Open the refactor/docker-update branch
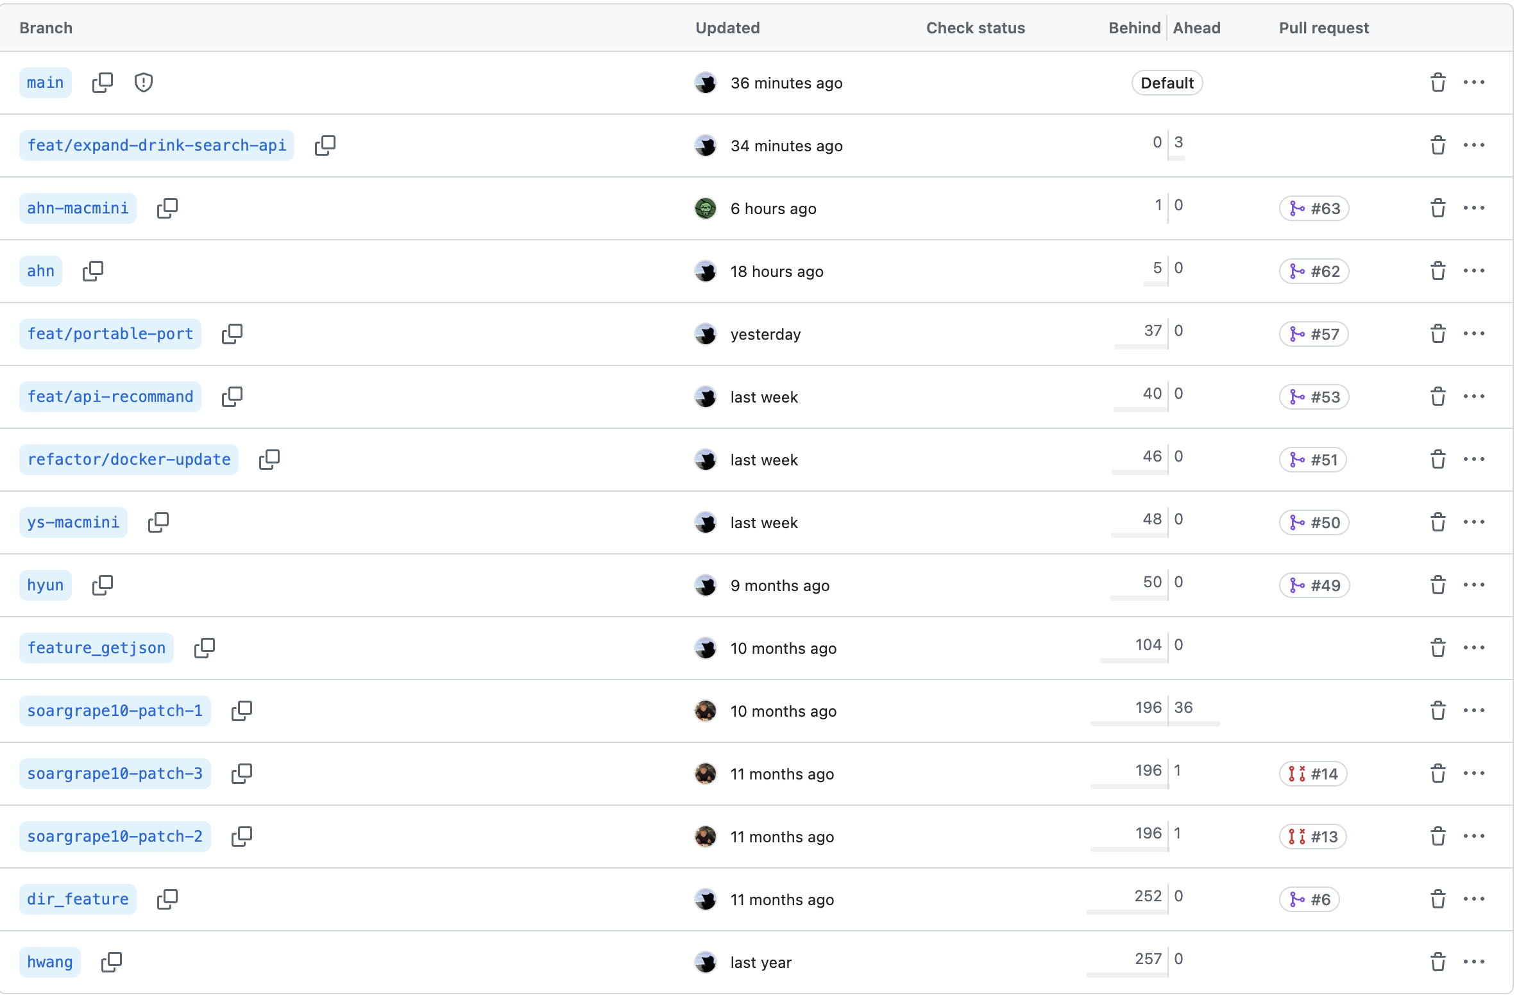1519x1000 pixels. (x=129, y=460)
